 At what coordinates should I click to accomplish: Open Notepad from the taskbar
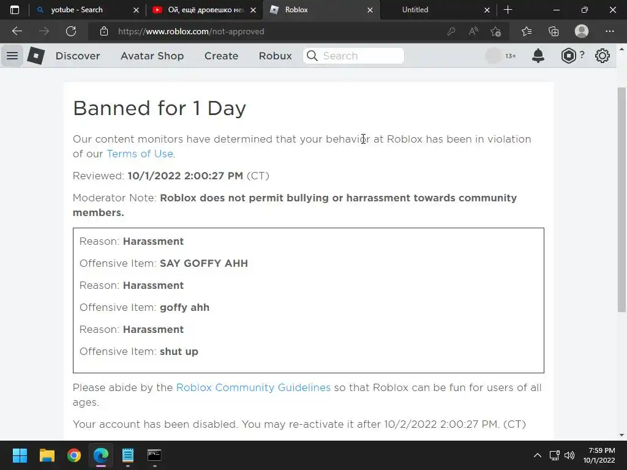[x=127, y=455]
